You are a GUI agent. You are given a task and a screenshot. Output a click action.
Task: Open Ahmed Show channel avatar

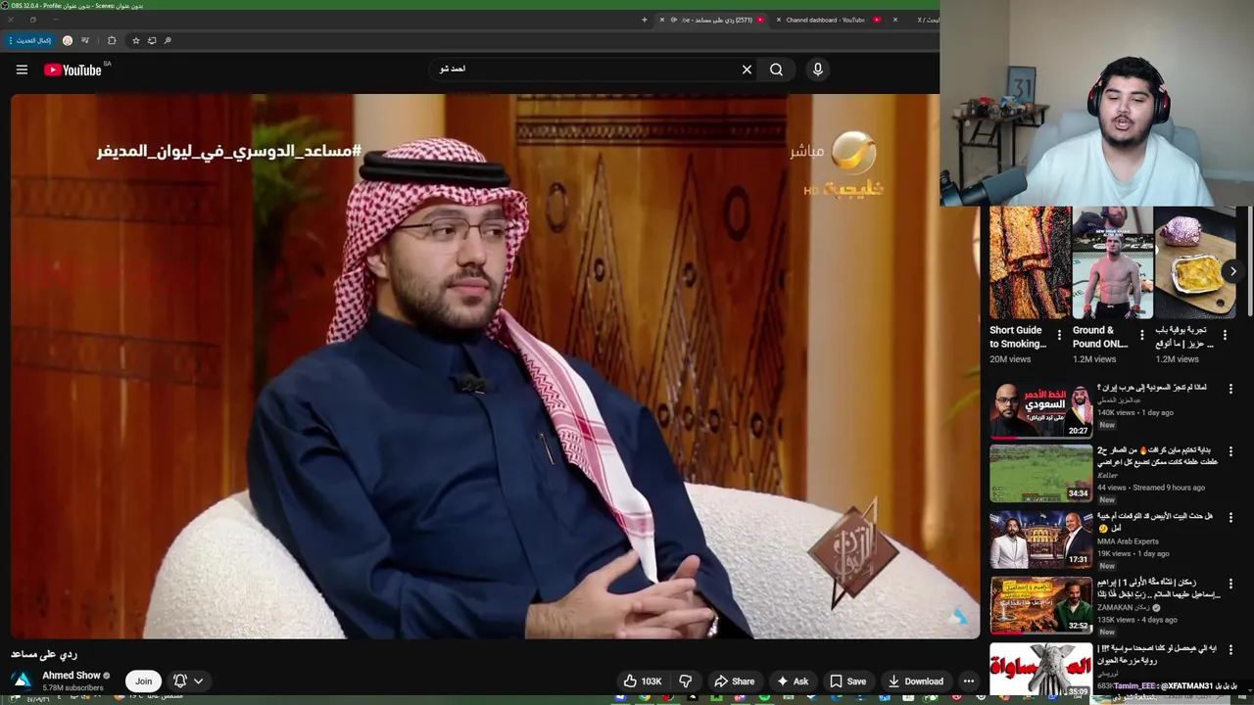(x=22, y=681)
